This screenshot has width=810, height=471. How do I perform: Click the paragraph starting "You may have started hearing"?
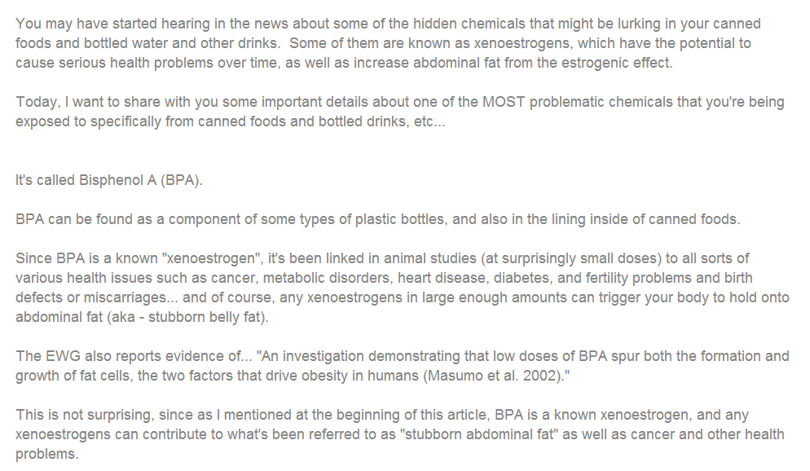pyautogui.click(x=383, y=43)
